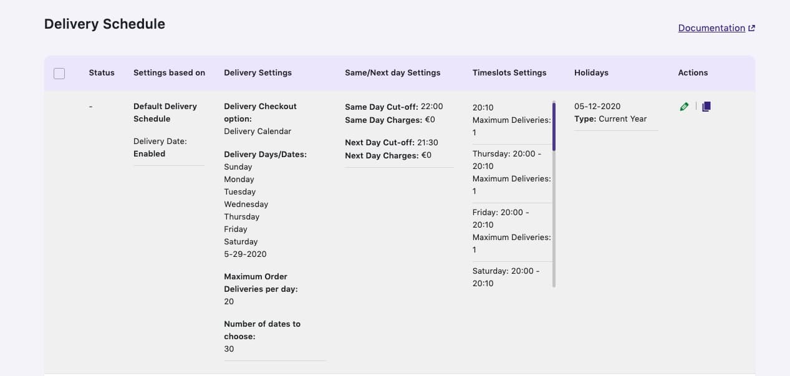Click the Next Day Charges €0 line
The image size is (790, 376).
pyautogui.click(x=388, y=155)
